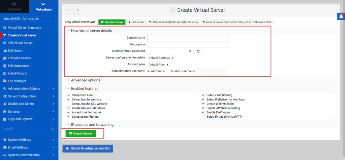Click the help question mark button
The height and width of the screenshot is (160, 345).
coord(78,10)
